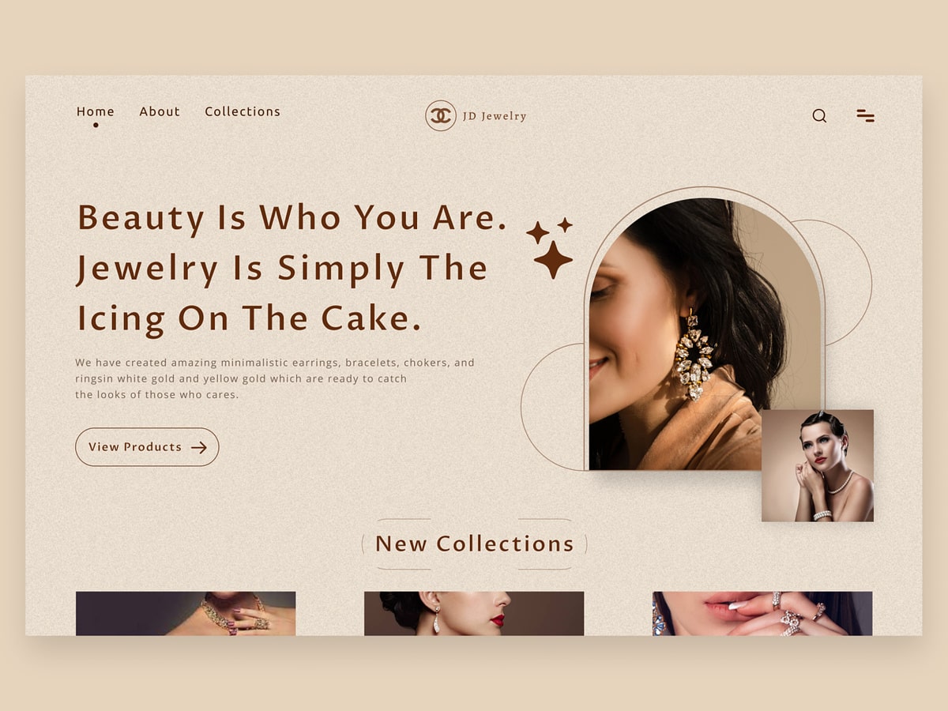Open the search magnifier icon
This screenshot has height=711, width=948.
click(x=819, y=116)
